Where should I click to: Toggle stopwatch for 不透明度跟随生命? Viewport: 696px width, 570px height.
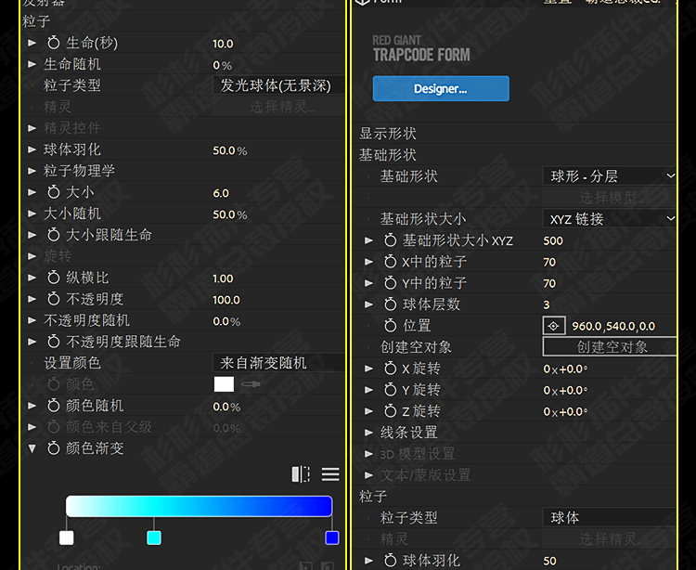(x=54, y=342)
